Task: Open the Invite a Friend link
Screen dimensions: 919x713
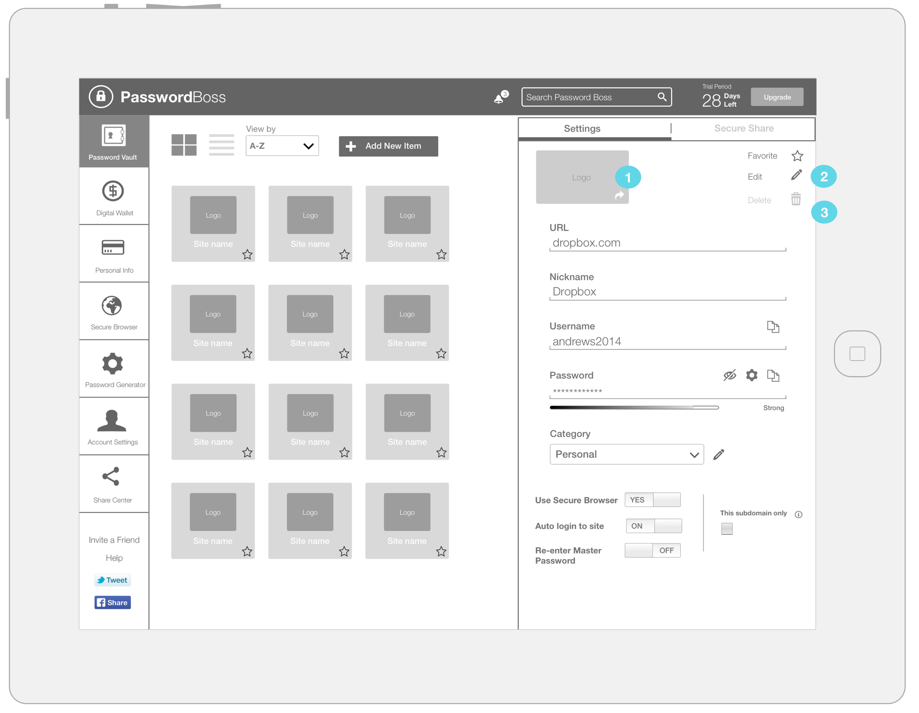Action: click(114, 540)
